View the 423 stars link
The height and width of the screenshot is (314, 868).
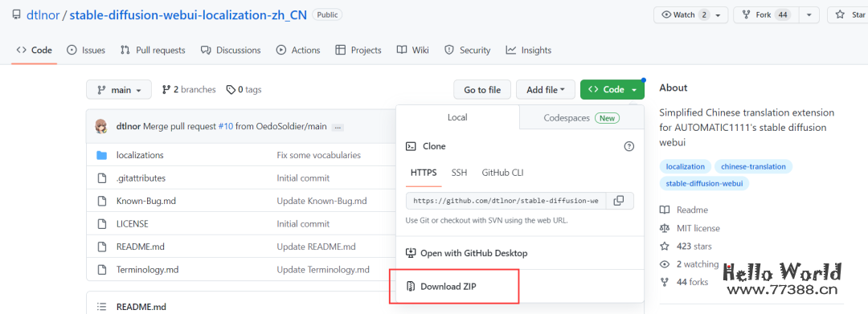686,246
